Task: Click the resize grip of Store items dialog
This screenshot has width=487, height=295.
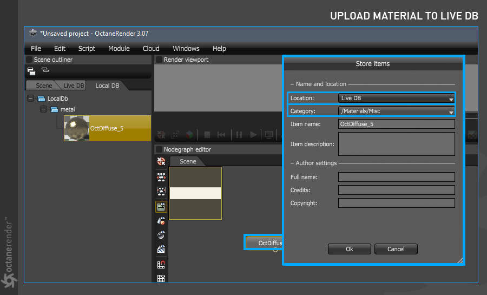Action: click(459, 260)
